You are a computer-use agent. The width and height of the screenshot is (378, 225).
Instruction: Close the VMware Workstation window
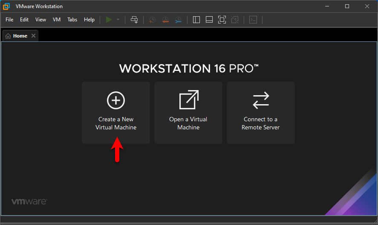(x=367, y=6)
